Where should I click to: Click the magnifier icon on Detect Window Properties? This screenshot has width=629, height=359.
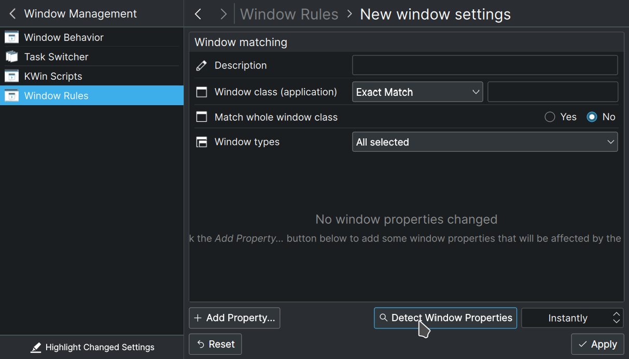pos(383,318)
